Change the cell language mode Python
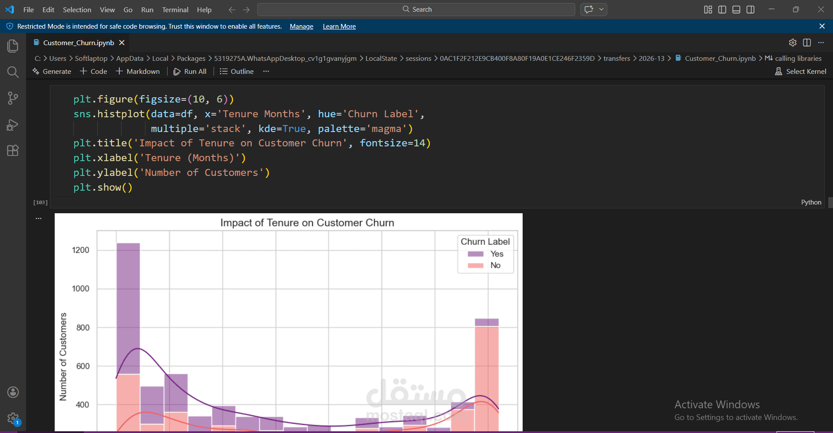The height and width of the screenshot is (433, 833). click(811, 202)
